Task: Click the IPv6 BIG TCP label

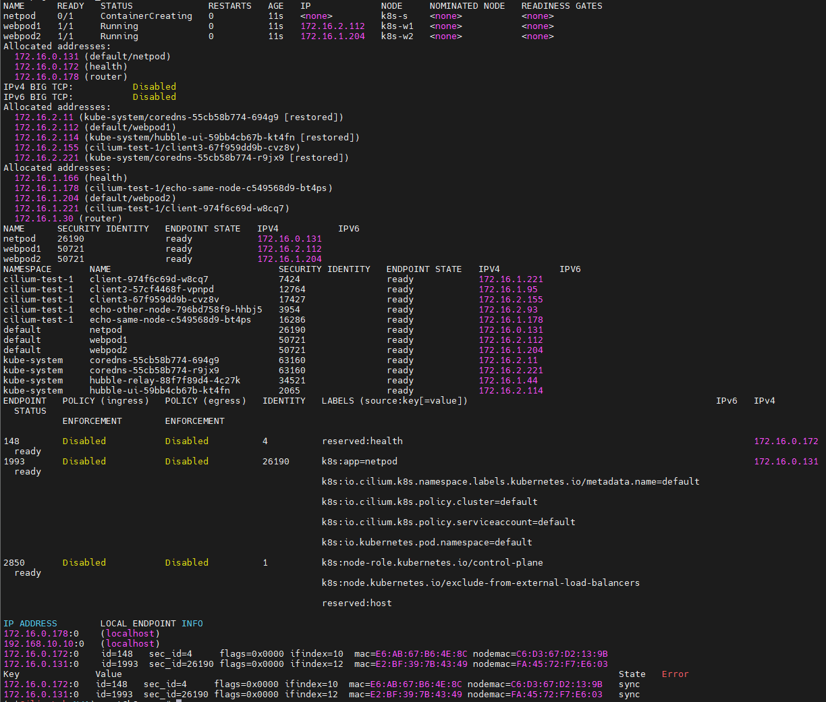Action: (38, 97)
